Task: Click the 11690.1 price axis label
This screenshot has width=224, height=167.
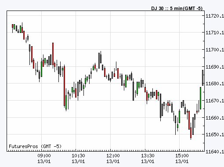Action: 215,67
